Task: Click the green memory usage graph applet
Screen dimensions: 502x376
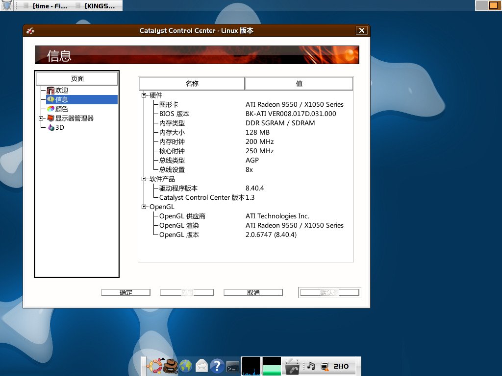Action: point(272,366)
